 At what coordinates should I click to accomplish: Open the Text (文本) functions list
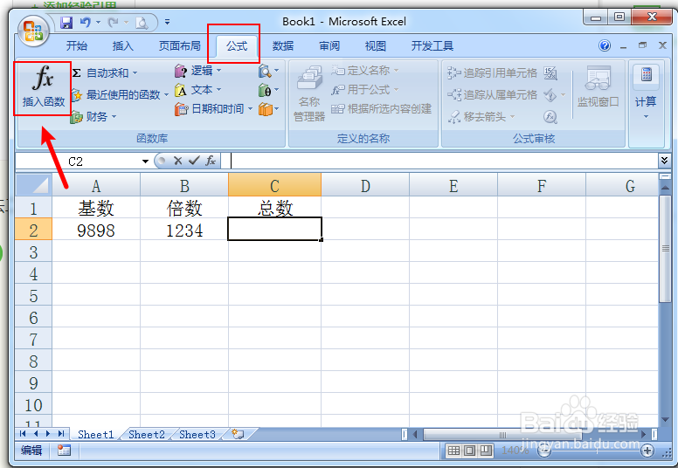tap(197, 90)
